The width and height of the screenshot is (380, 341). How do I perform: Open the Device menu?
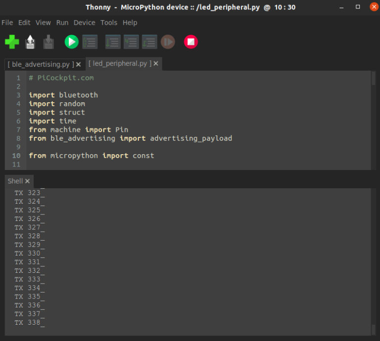pos(84,23)
